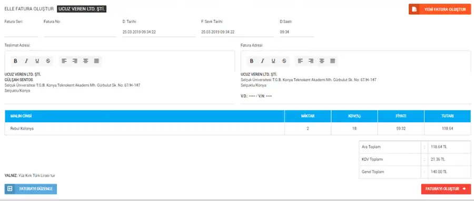The image size is (474, 201).
Task: Apply strikethrough in Teslimat Adresi editor
Action: point(48,61)
